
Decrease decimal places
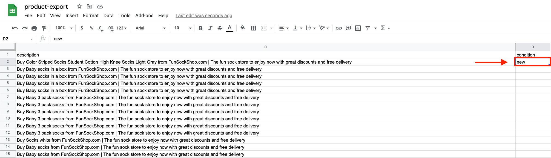click(x=101, y=28)
